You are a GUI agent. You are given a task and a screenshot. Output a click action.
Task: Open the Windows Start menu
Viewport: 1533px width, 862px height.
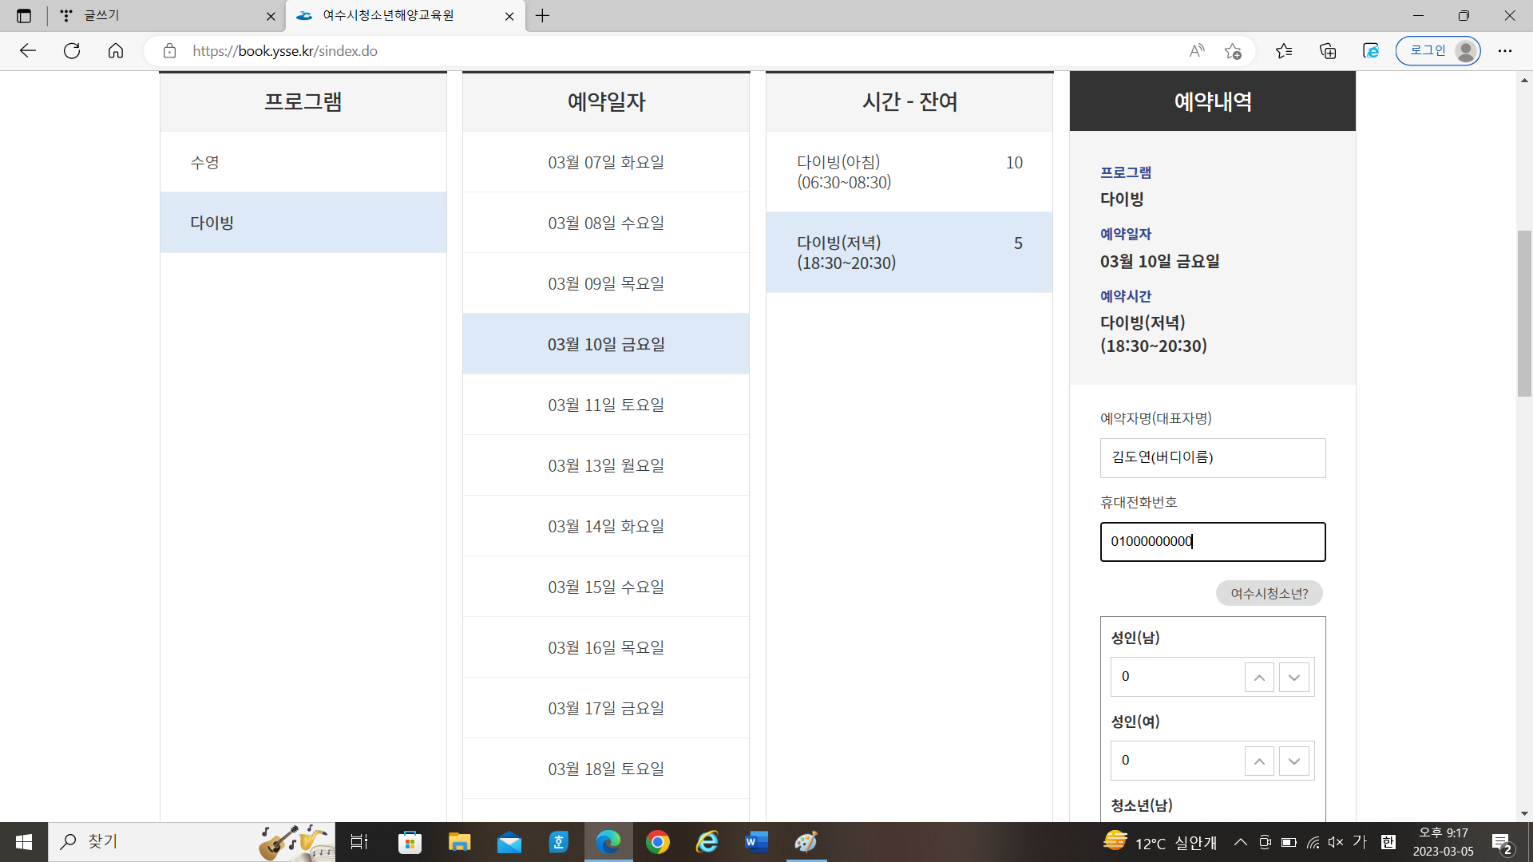coord(24,842)
